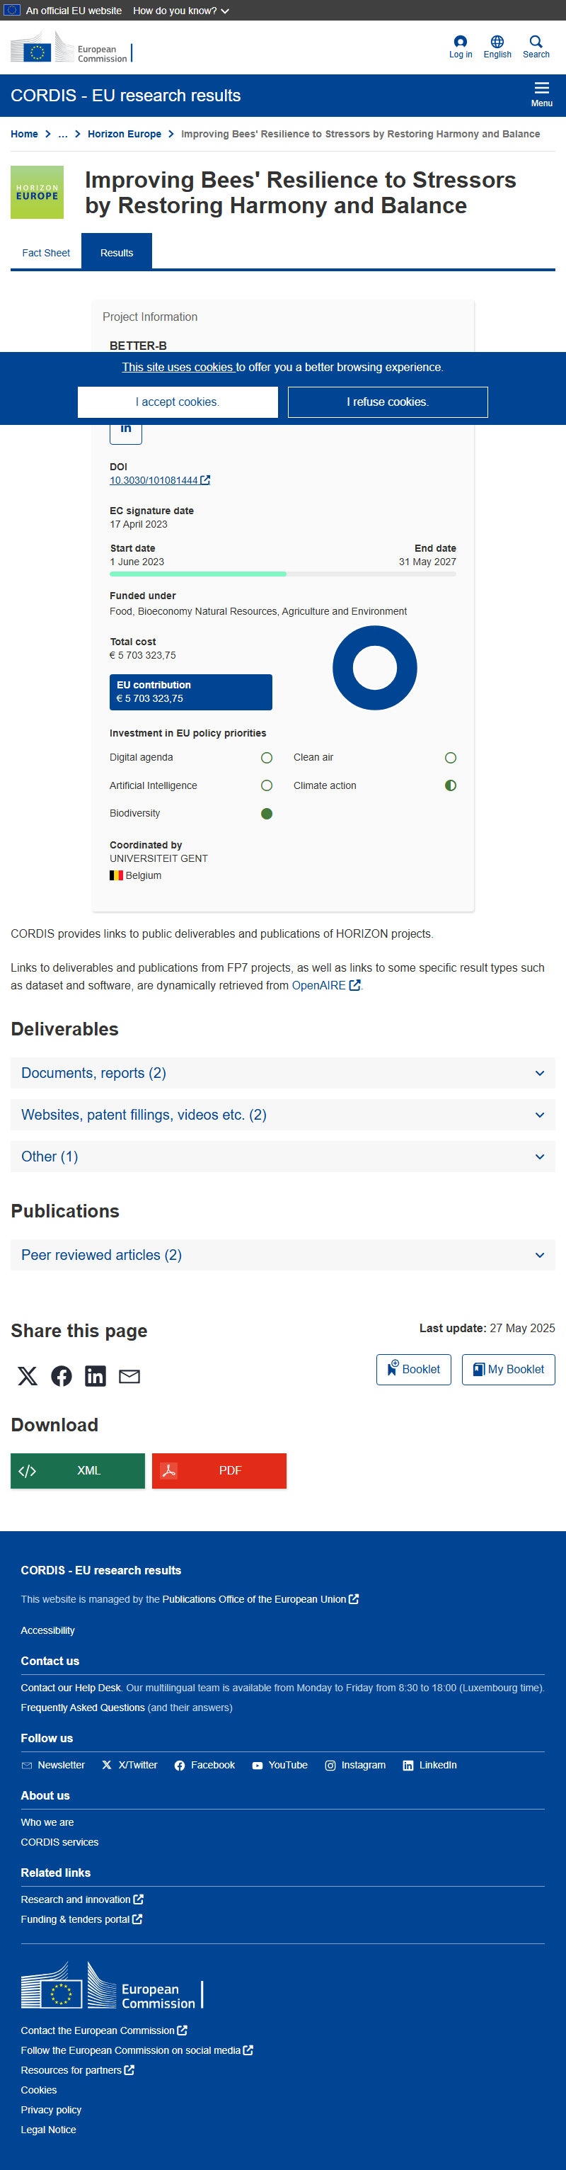
Task: Share page by email envelope icon
Action: [x=129, y=1375]
